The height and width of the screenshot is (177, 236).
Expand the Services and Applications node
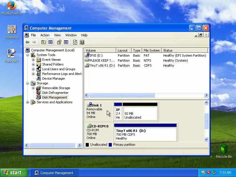(27, 102)
